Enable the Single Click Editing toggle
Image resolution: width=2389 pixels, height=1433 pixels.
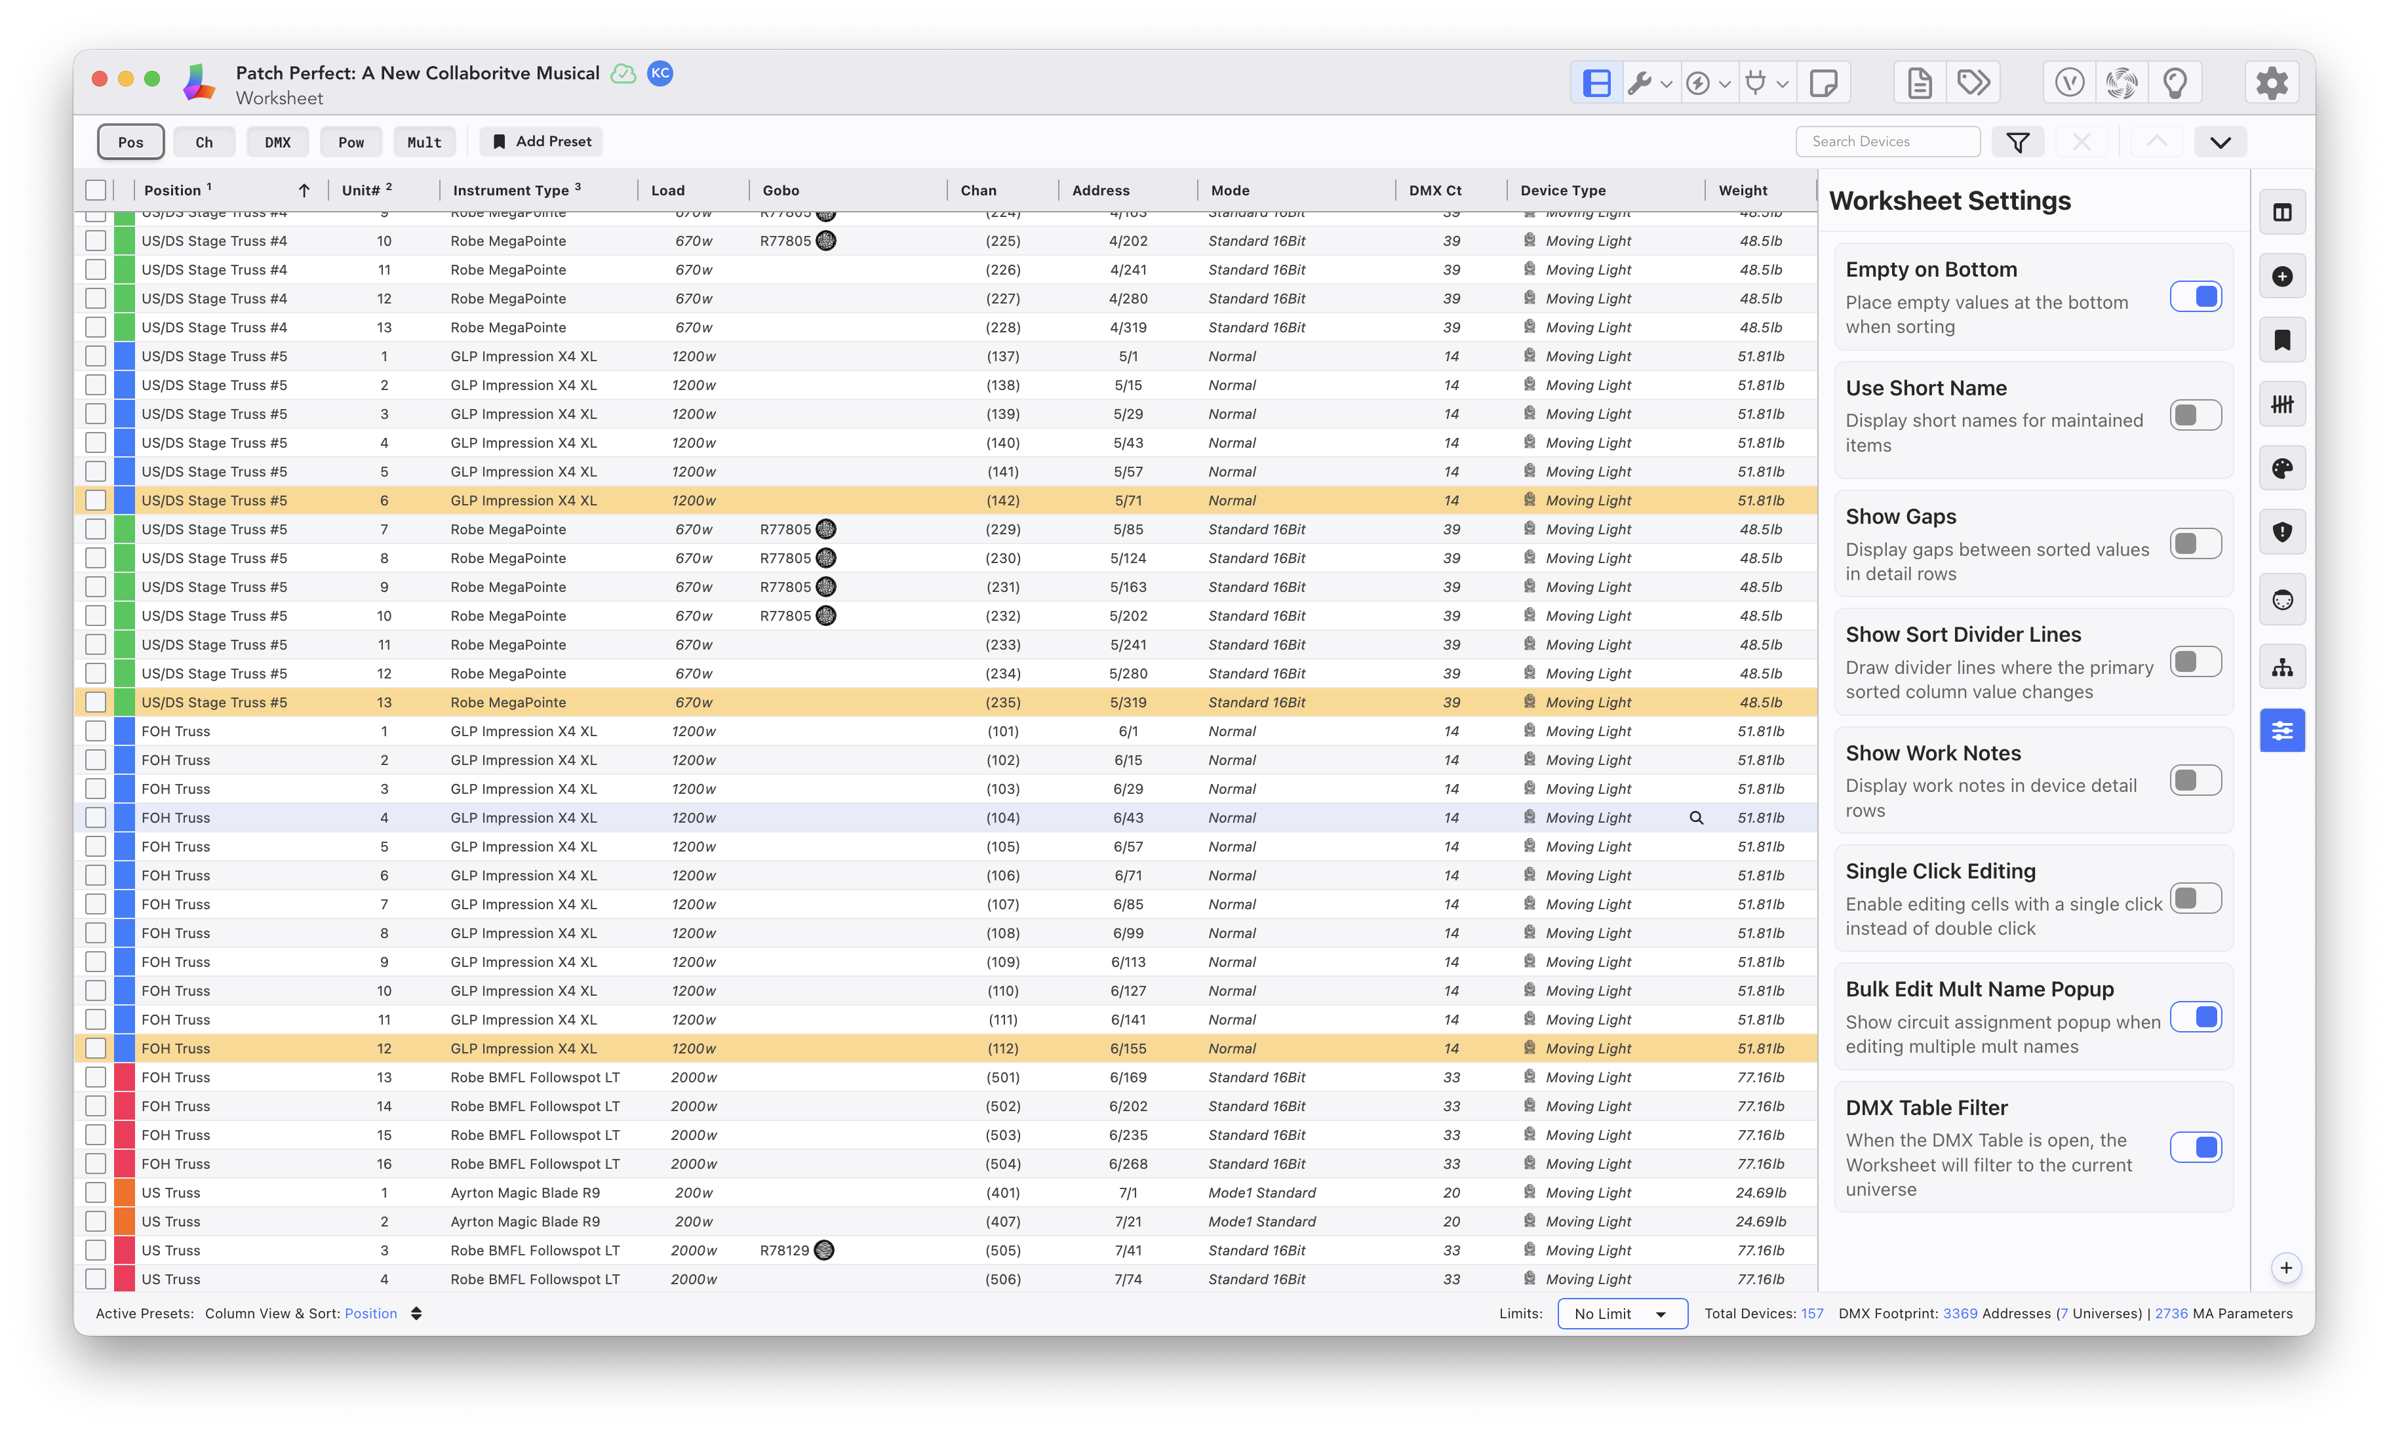click(2195, 899)
